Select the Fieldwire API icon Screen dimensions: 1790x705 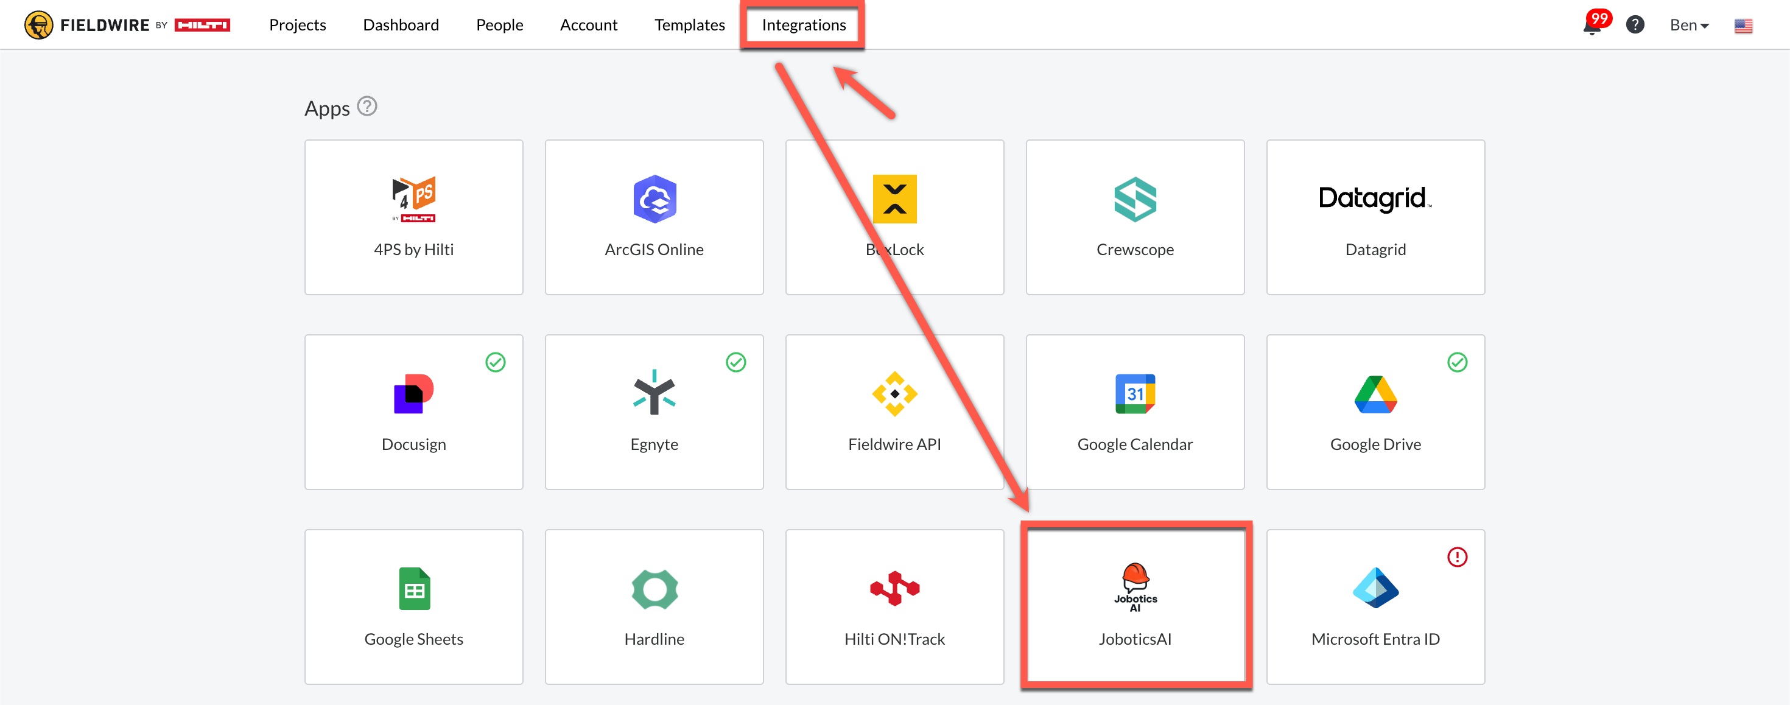[x=894, y=394]
